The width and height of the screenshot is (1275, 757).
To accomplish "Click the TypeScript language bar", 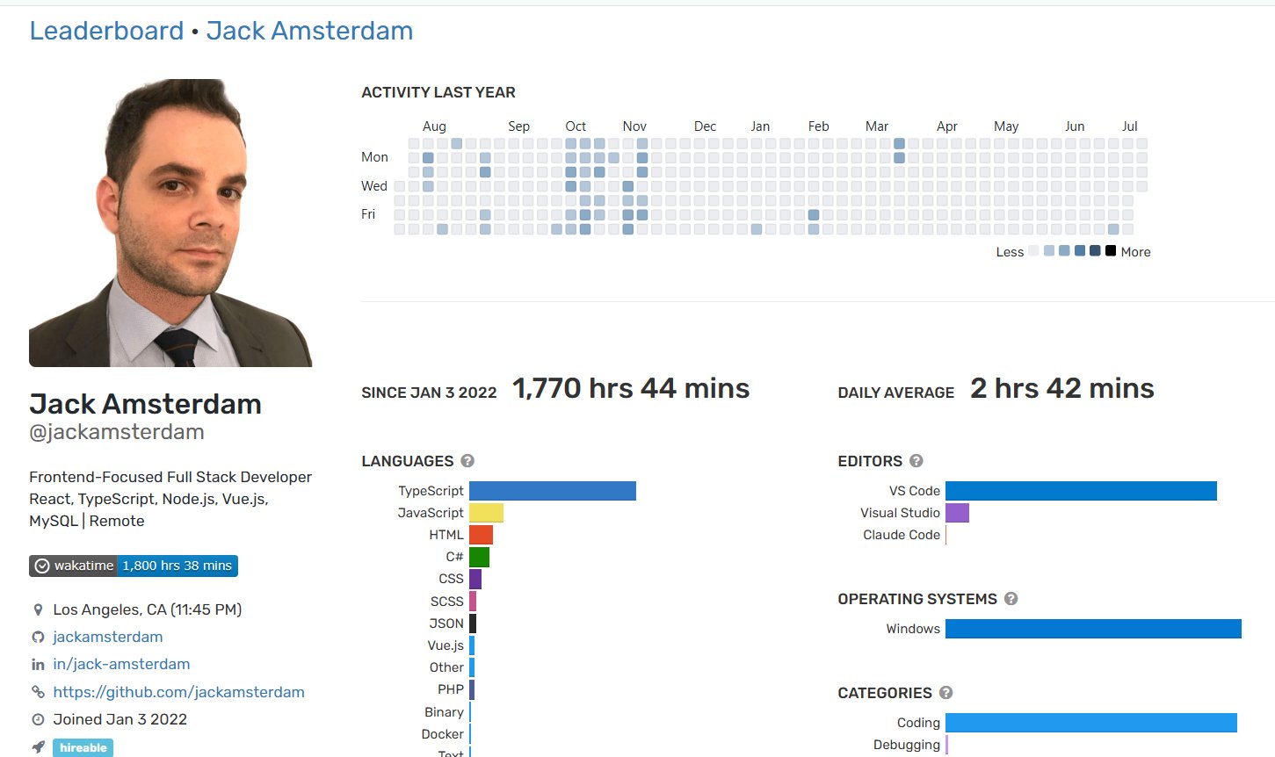I will click(x=553, y=491).
